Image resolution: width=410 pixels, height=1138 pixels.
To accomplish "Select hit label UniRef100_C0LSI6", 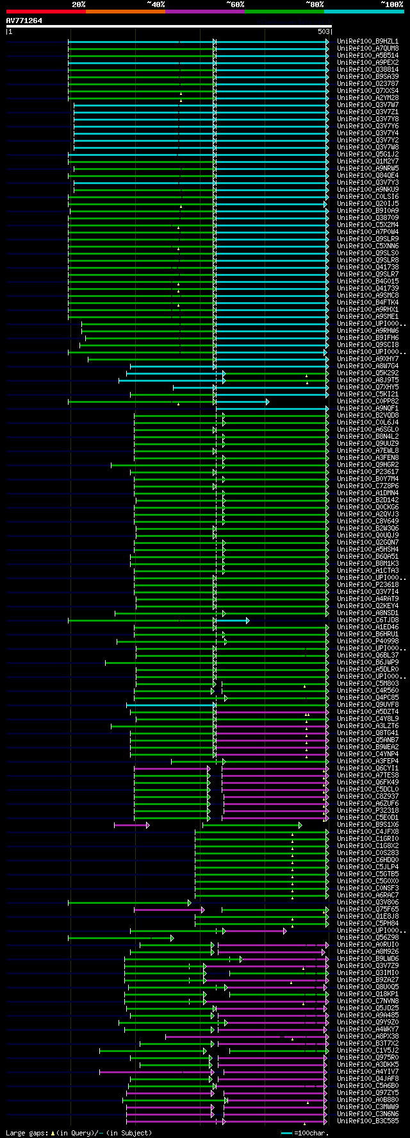I will (368, 197).
